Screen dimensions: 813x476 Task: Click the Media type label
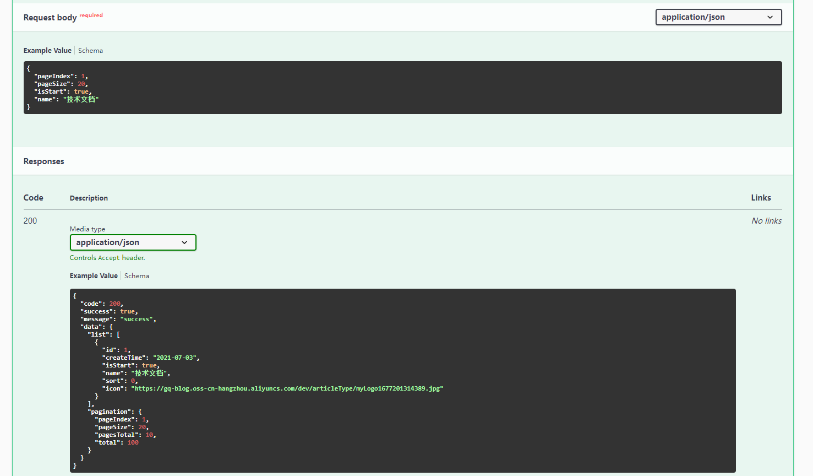(88, 229)
